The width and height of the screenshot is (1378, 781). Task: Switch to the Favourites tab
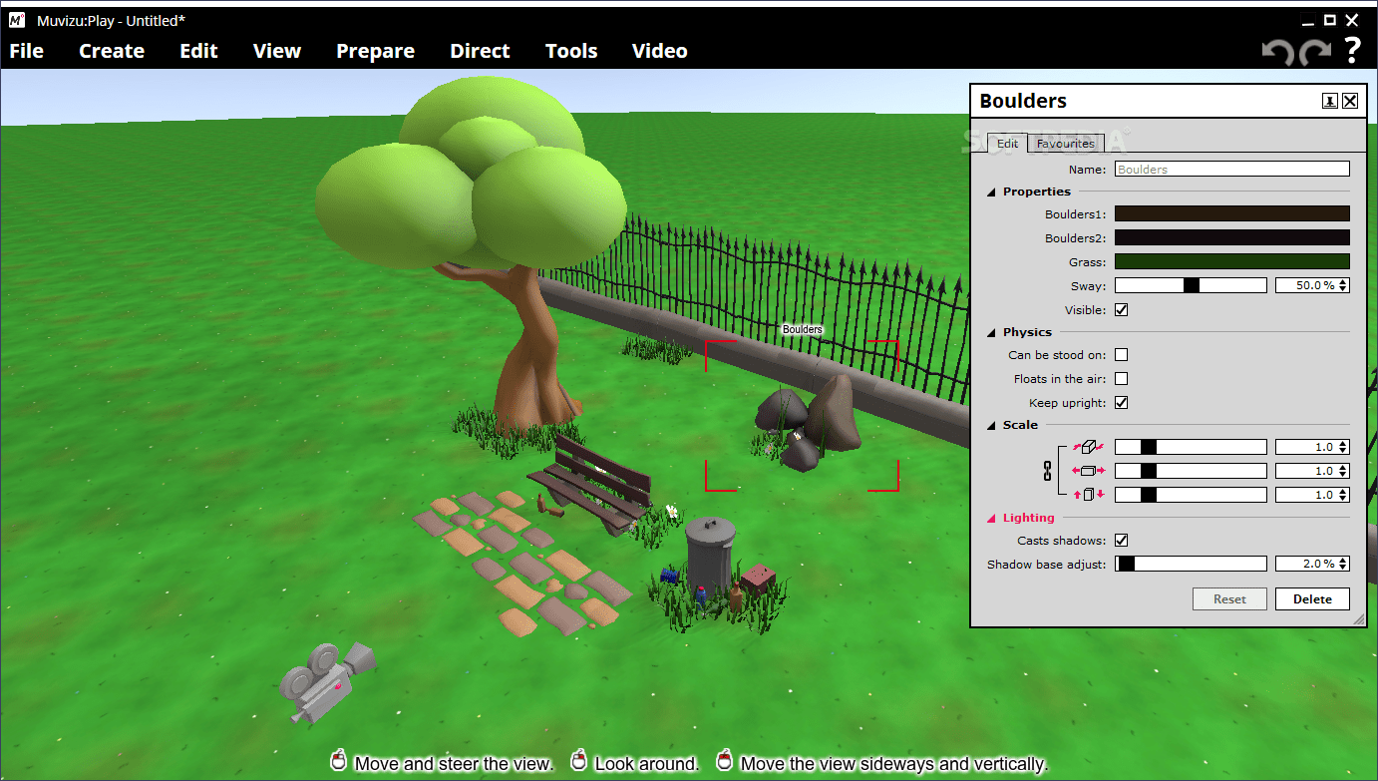[1065, 144]
